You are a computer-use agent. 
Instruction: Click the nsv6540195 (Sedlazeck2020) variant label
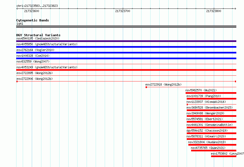pyautogui.click(x=38, y=38)
